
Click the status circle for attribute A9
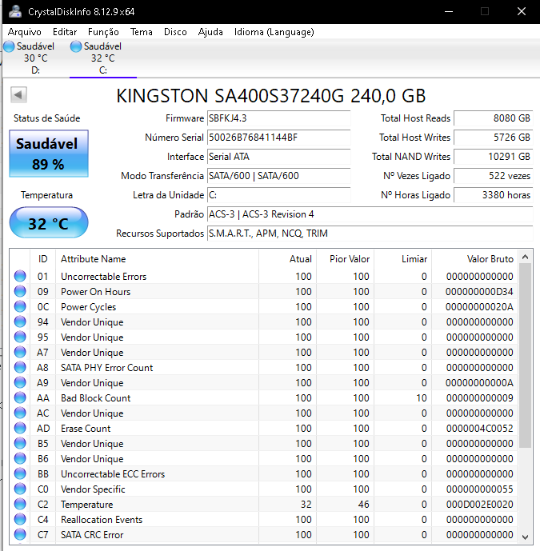tap(20, 382)
